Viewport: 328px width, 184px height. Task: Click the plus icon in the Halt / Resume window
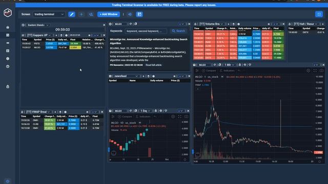[x=323, y=24]
